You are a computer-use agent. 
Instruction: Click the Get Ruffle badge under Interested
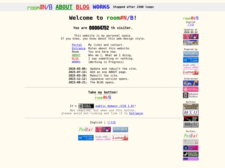click(x=191, y=83)
